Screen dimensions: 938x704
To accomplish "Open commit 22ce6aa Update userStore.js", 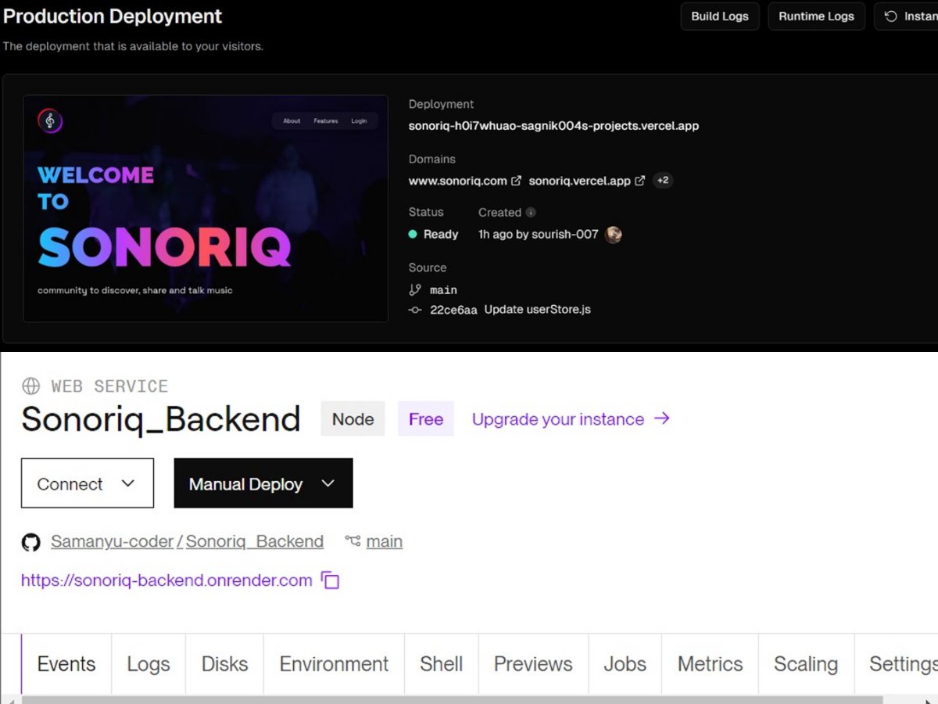I will point(510,310).
